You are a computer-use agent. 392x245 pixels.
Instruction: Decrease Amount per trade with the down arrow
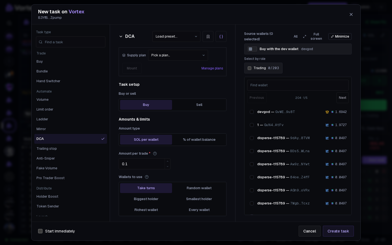coord(167,166)
